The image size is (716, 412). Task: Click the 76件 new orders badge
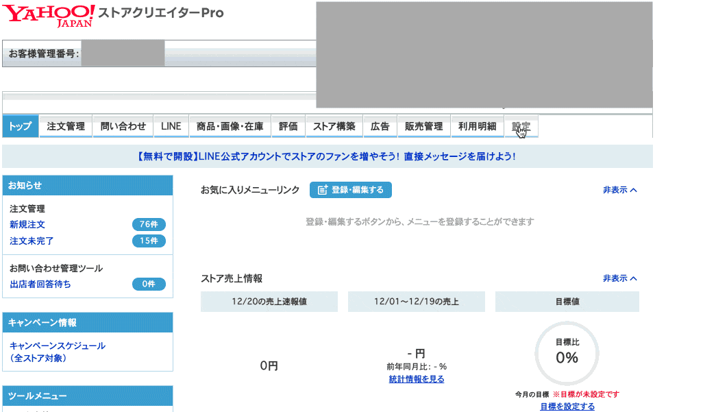(x=148, y=224)
